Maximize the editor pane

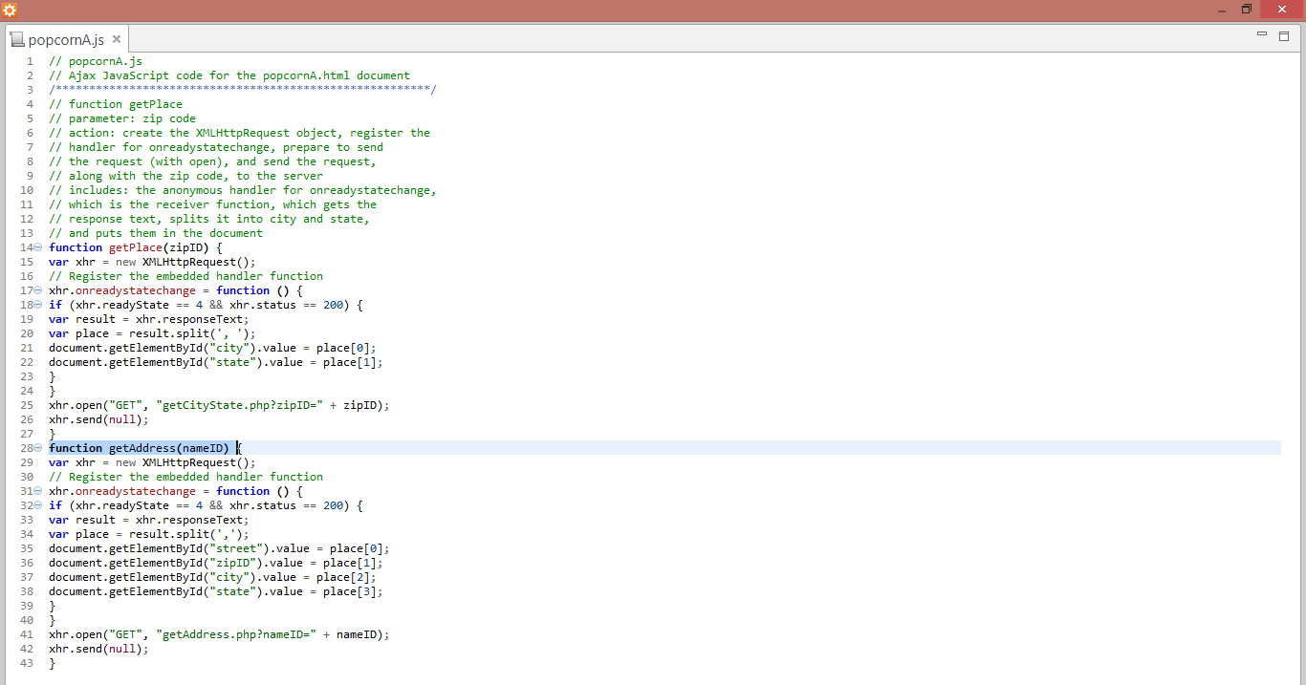pos(1284,35)
